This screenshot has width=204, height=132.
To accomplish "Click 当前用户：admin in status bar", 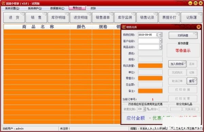I will pos(13,129).
